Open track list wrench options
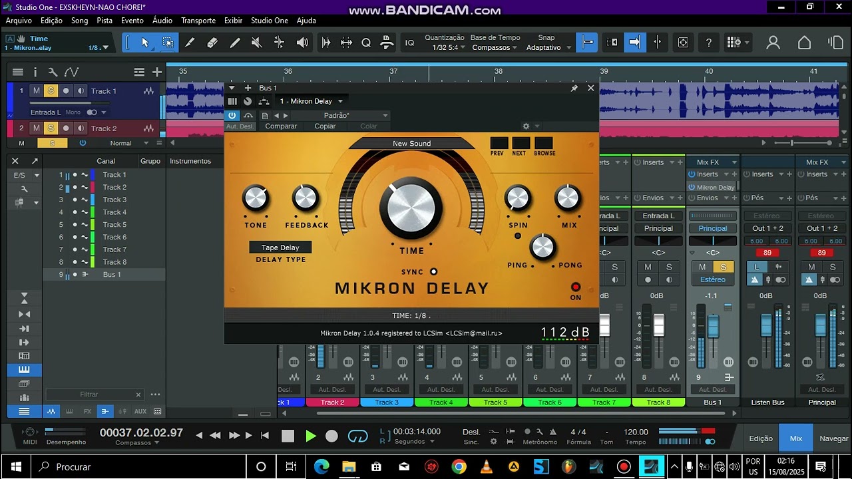Screen dimensions: 852x479 (53, 72)
